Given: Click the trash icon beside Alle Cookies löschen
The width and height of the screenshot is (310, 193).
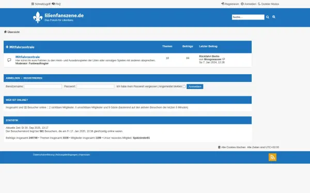Looking at the screenshot, I should click(x=219, y=147).
